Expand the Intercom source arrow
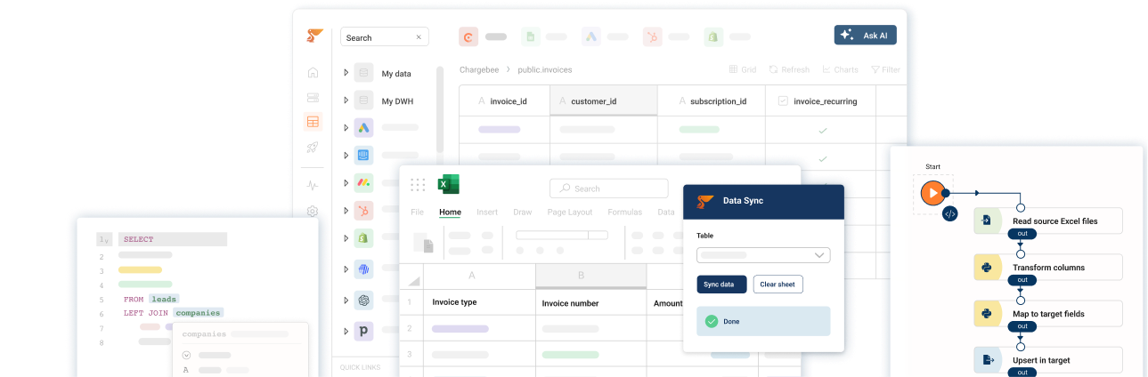1148x377 pixels. (346, 155)
